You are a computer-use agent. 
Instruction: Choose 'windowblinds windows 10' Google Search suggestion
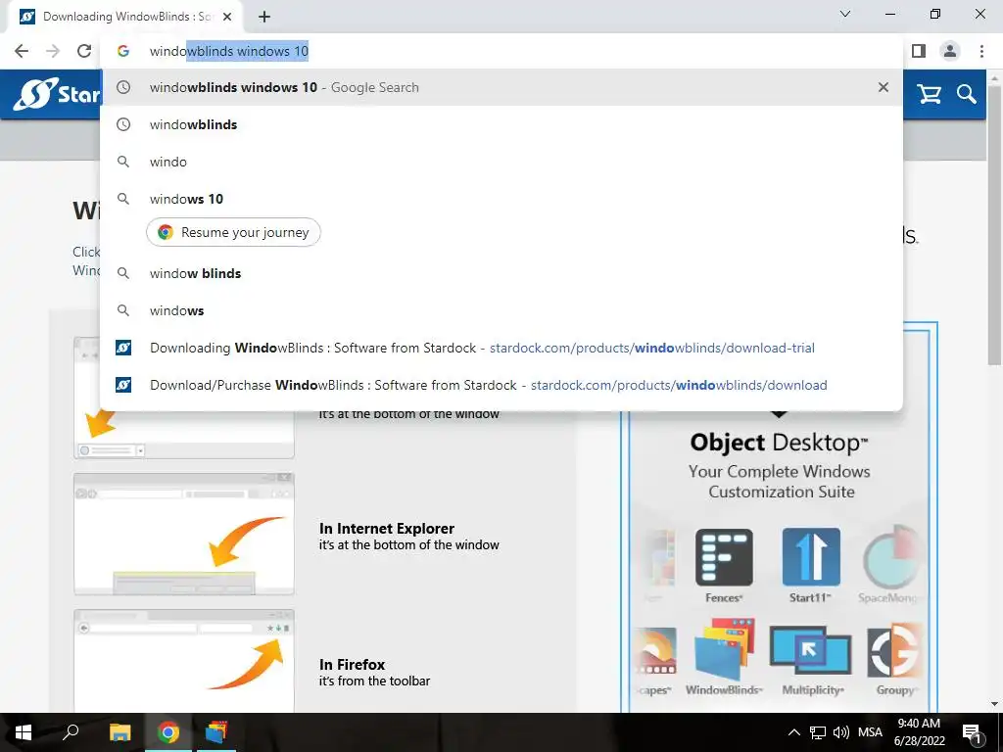click(501, 87)
